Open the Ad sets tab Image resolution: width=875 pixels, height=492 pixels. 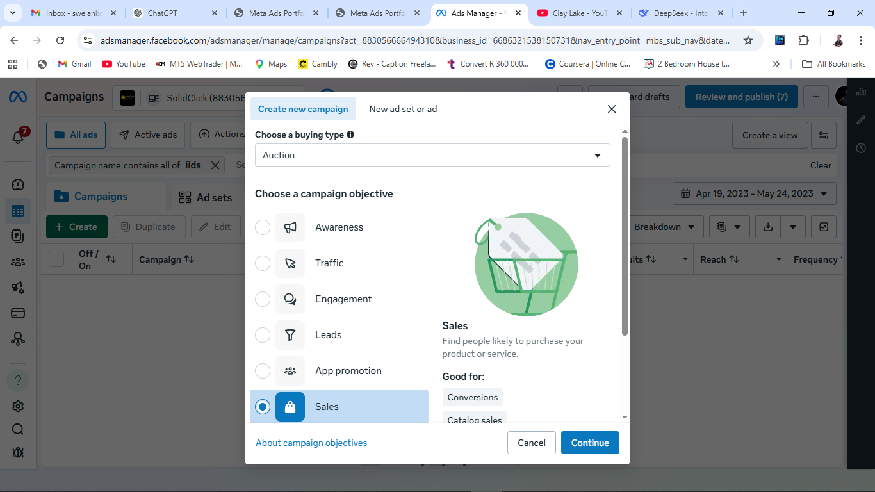click(x=206, y=197)
